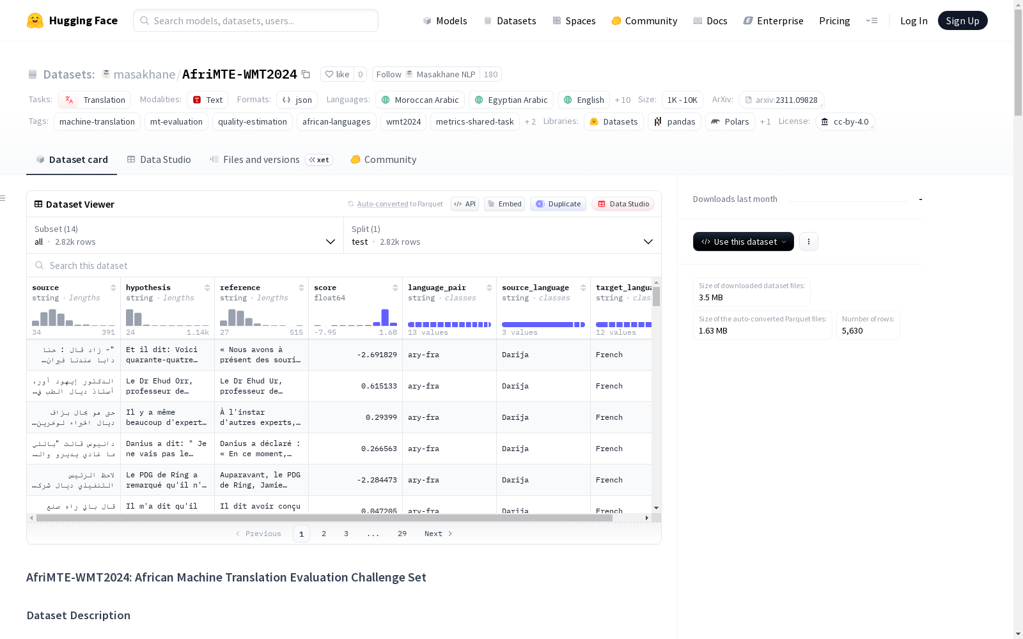Click the wmt2024 tag
The height and width of the screenshot is (639, 1023).
(403, 121)
